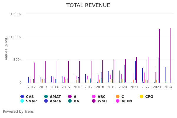Select the tallest purple bar in 2024
This screenshot has height=118, width=177.
(x=171, y=55)
